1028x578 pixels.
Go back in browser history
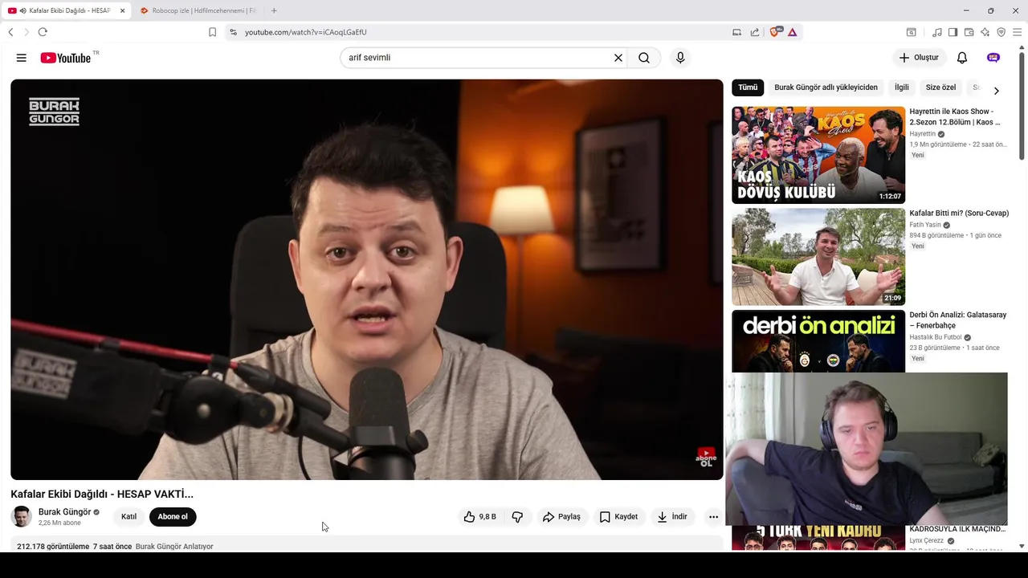[x=10, y=32]
